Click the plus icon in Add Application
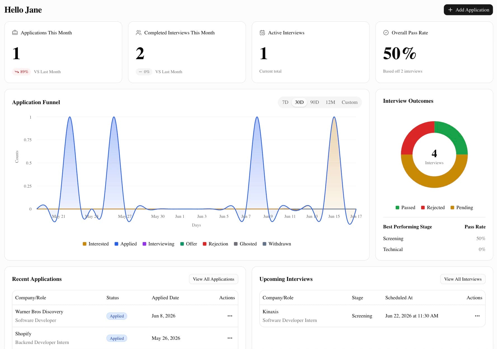Screen dimensions: 497x349 pyautogui.click(x=450, y=10)
